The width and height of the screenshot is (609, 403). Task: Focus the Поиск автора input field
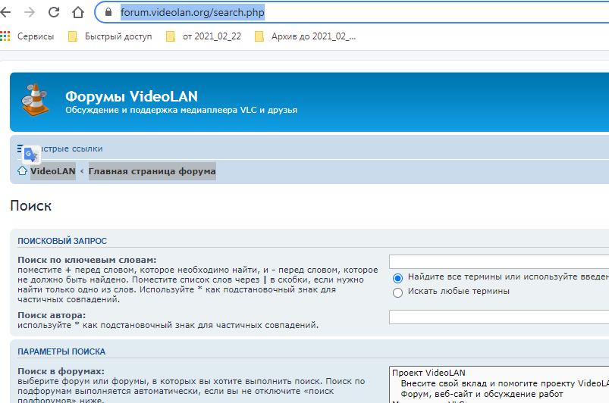coord(499,317)
